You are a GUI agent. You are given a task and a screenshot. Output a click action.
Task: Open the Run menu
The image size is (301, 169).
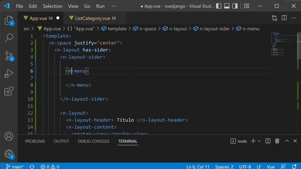[100, 6]
